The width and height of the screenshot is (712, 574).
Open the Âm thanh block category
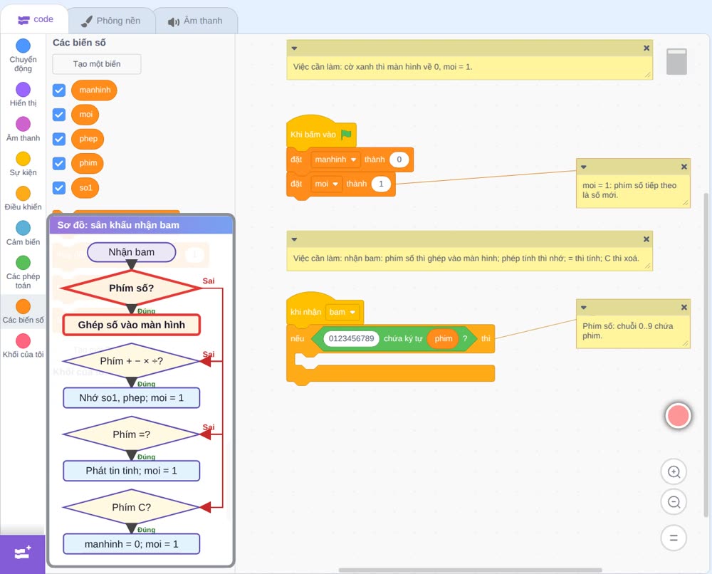click(23, 130)
